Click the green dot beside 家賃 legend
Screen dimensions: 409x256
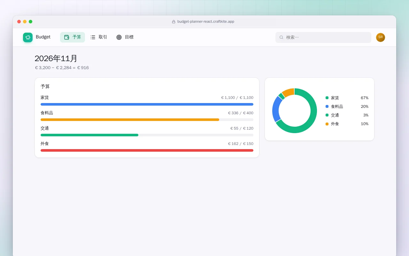pos(327,98)
